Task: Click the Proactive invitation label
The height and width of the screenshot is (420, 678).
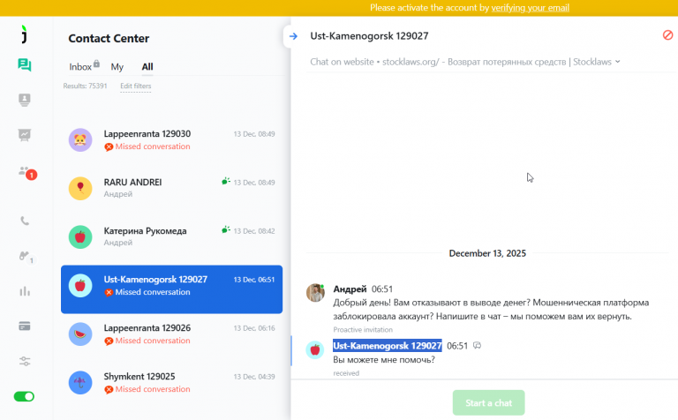Action: tap(363, 330)
